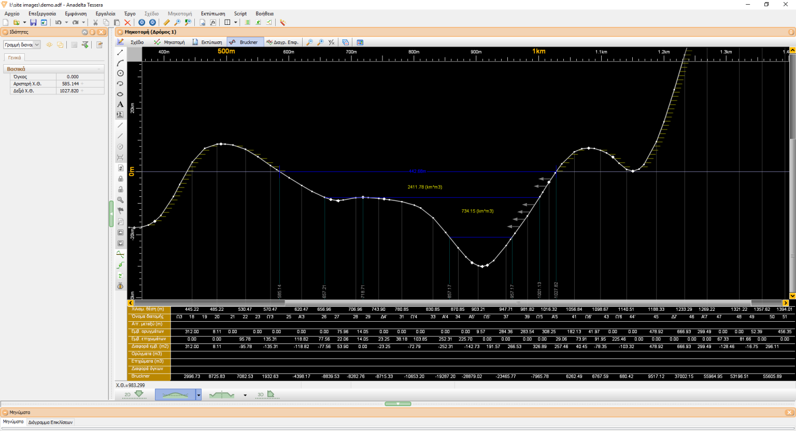This screenshot has height=431, width=796.
Task: Select the Text tool in the left toolbar
Action: pyautogui.click(x=120, y=105)
